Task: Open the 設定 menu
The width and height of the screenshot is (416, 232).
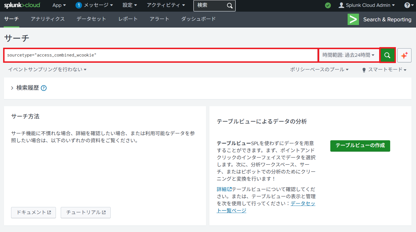Action: [x=130, y=5]
